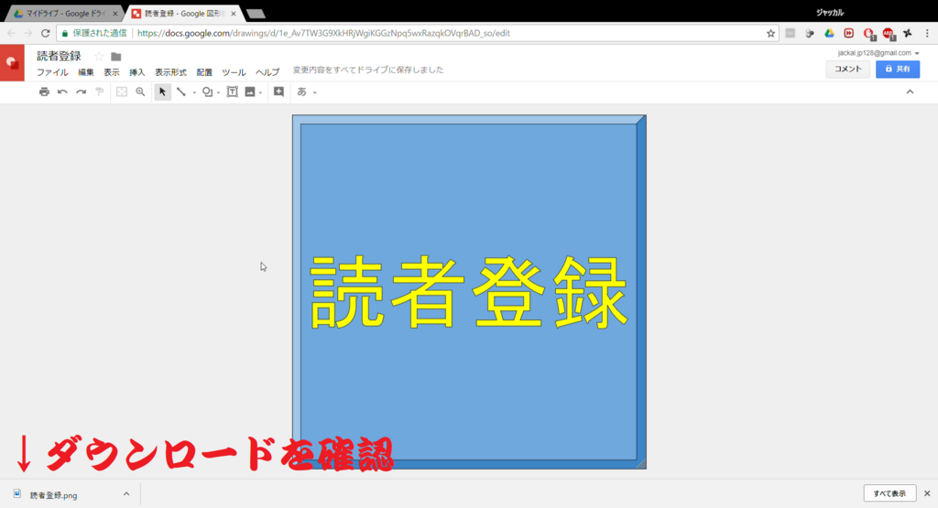Viewport: 938px width, 508px height.
Task: Click the blue 共有 share button
Action: pyautogui.click(x=898, y=70)
